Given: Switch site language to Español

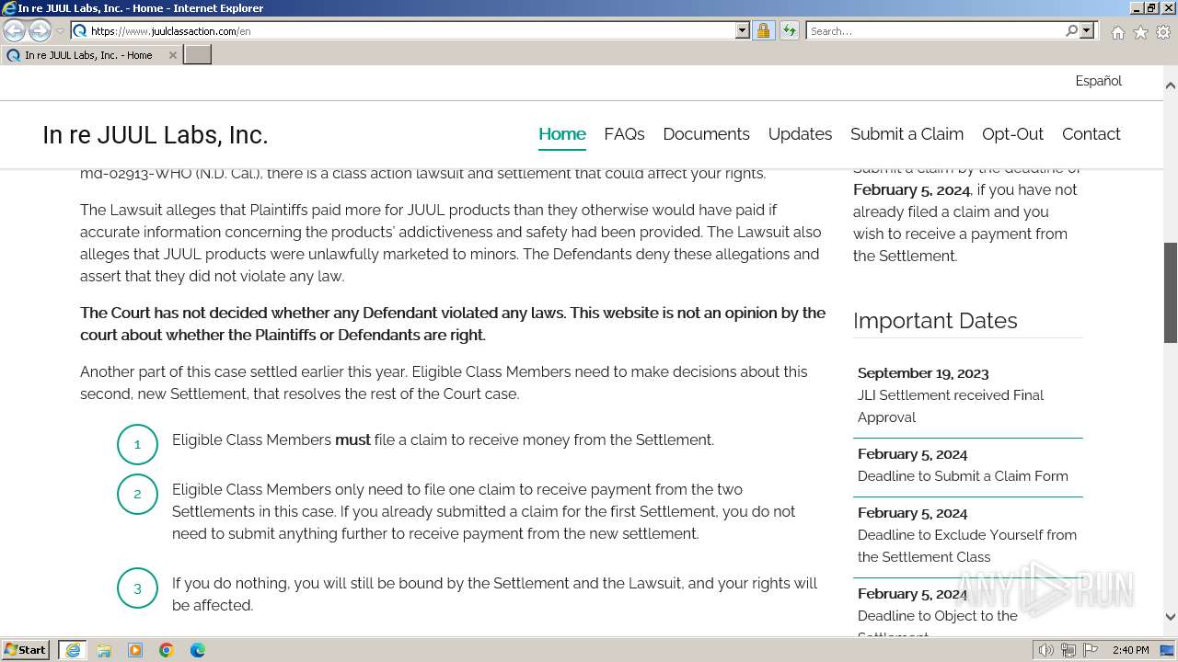Looking at the screenshot, I should pos(1098,81).
